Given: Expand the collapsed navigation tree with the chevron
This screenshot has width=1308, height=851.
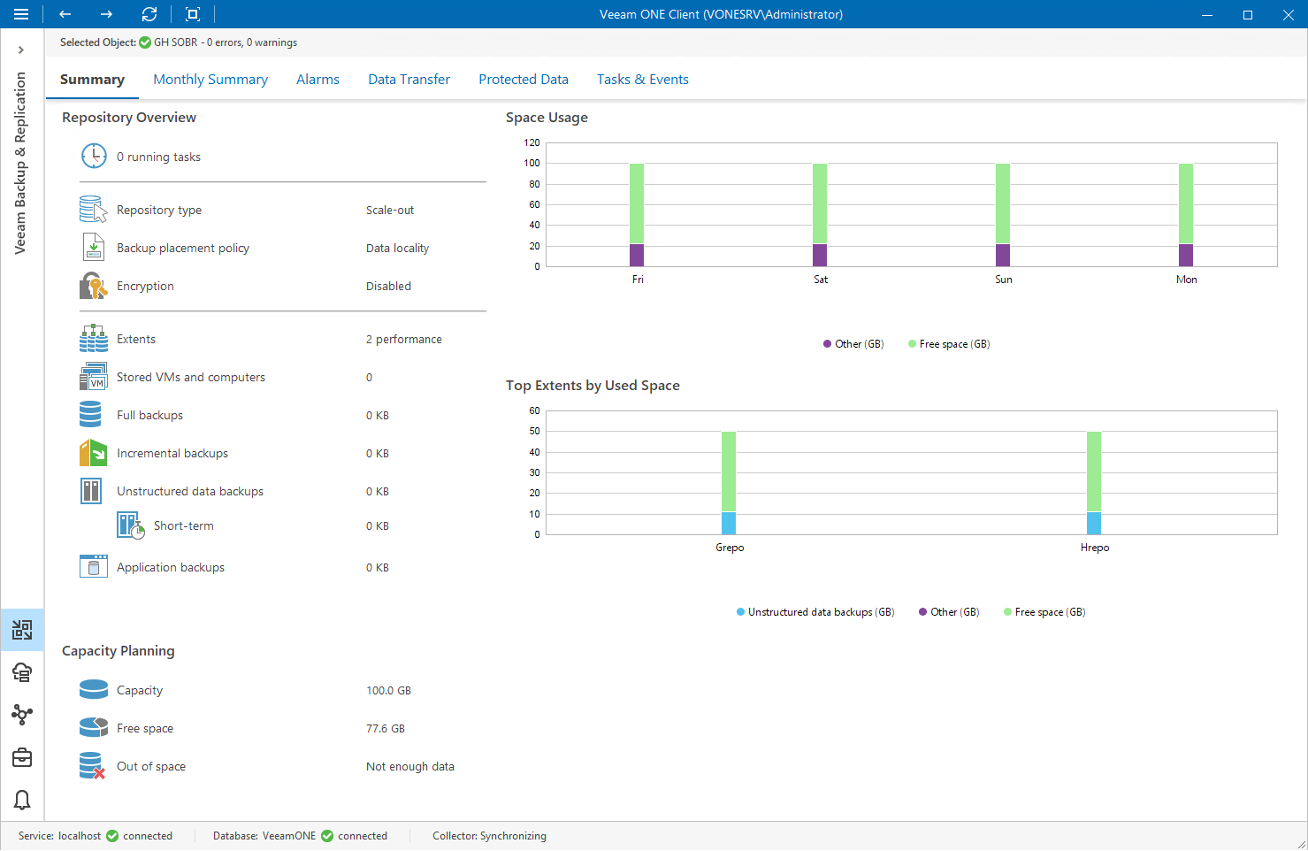Looking at the screenshot, I should coord(21,49).
